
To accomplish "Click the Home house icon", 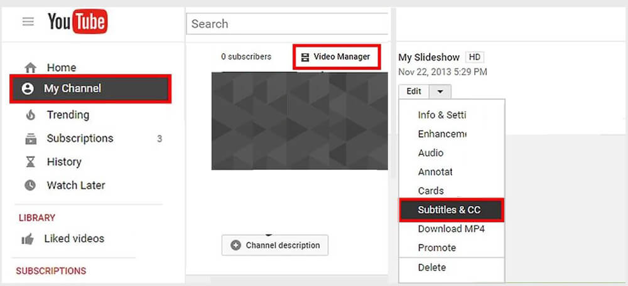I will [30, 68].
